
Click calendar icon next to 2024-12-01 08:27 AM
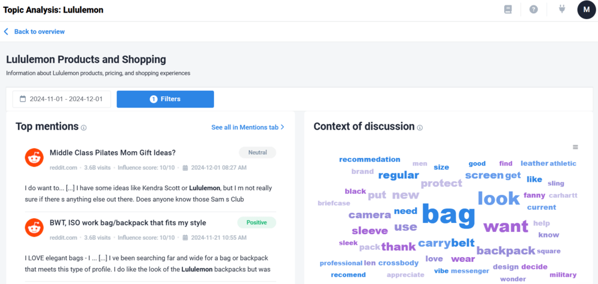[185, 168]
